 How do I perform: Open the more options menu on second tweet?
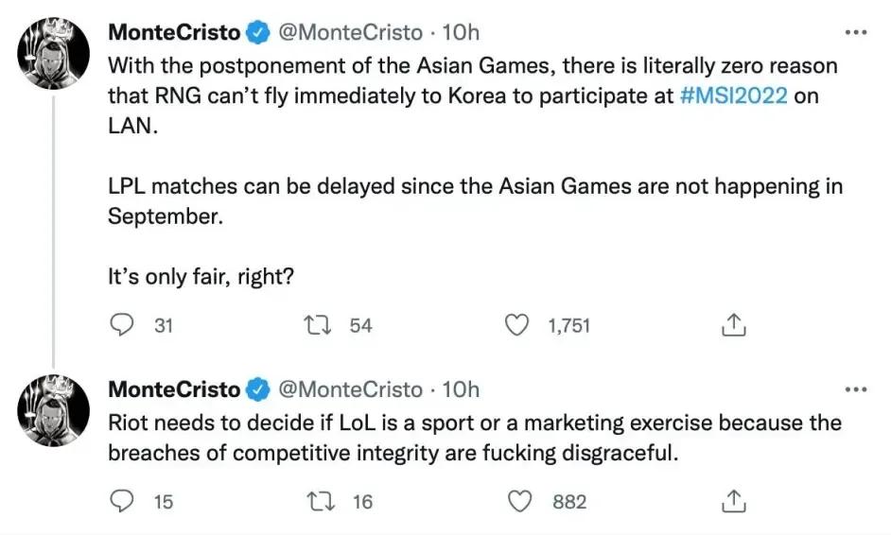[x=856, y=389]
